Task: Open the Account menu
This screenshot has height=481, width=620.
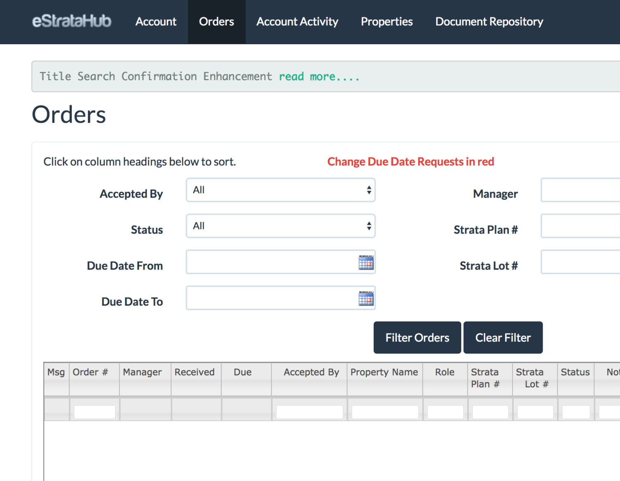Action: pyautogui.click(x=156, y=22)
